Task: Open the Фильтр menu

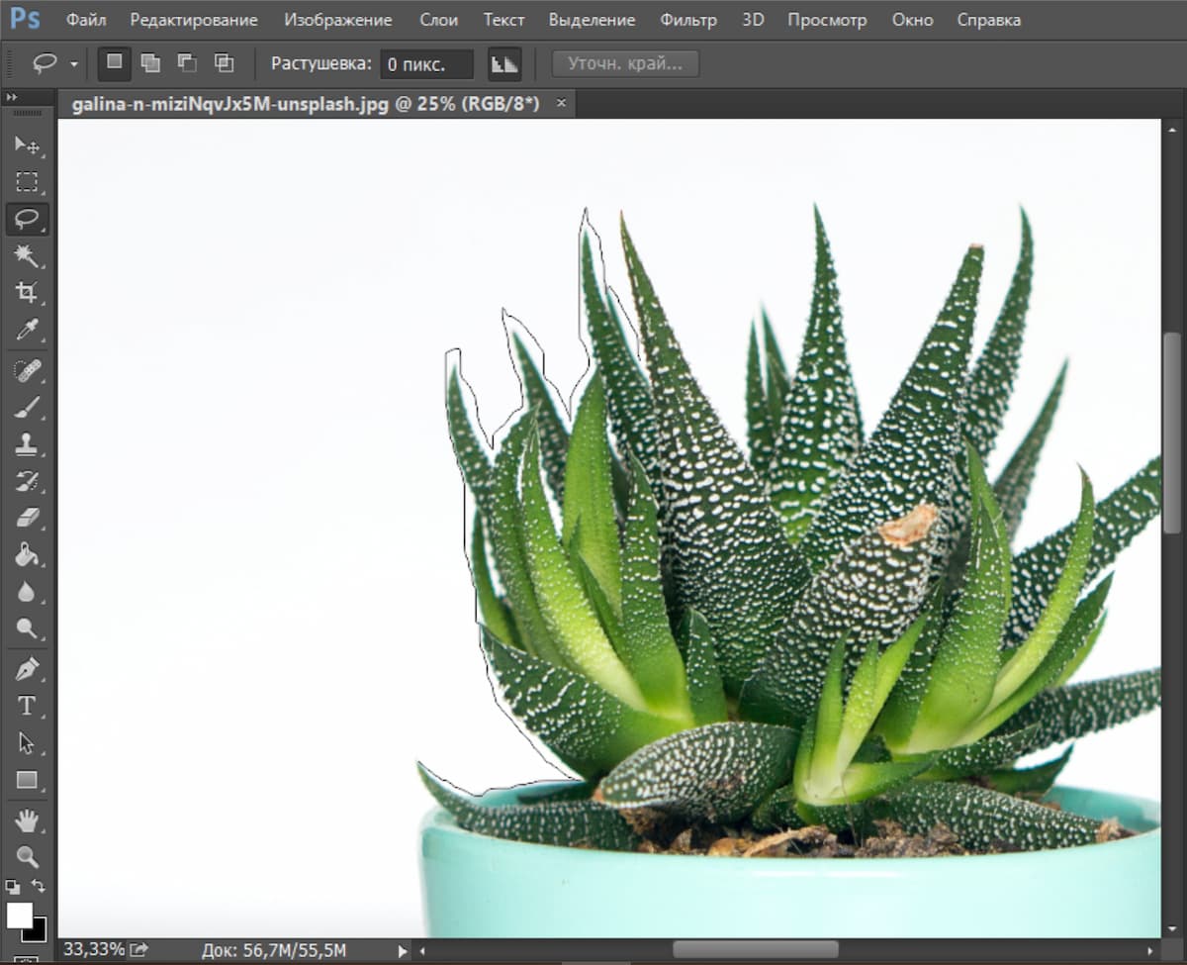Action: (687, 20)
